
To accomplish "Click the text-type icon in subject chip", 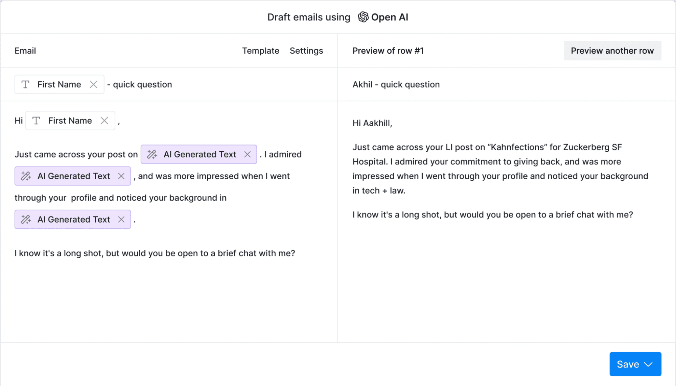I will [x=25, y=84].
